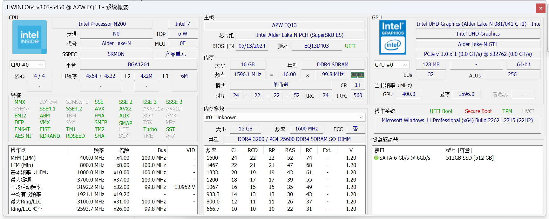Click the UEFI Boot status indicator
This screenshot has height=219, width=549.
[441, 111]
